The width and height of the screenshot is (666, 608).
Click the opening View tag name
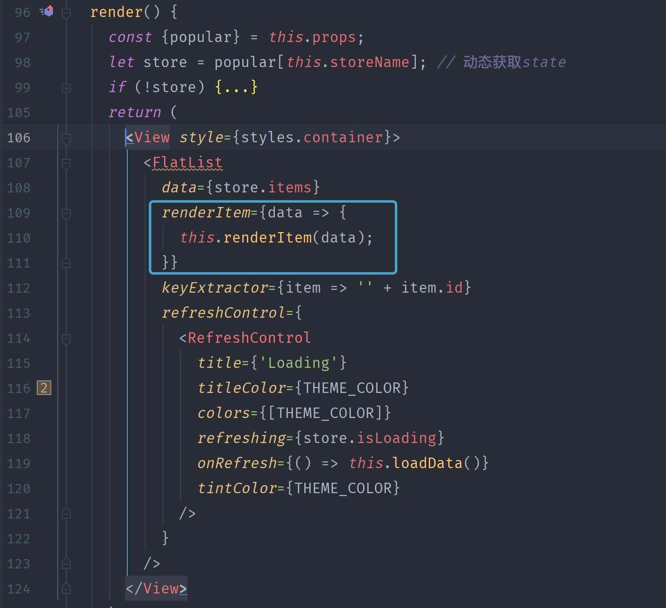(152, 137)
